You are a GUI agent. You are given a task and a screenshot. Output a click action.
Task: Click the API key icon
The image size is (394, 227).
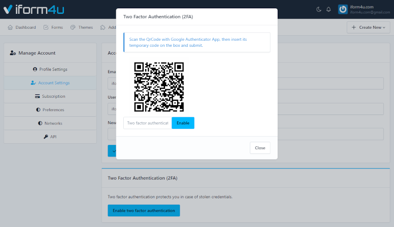[x=46, y=137]
